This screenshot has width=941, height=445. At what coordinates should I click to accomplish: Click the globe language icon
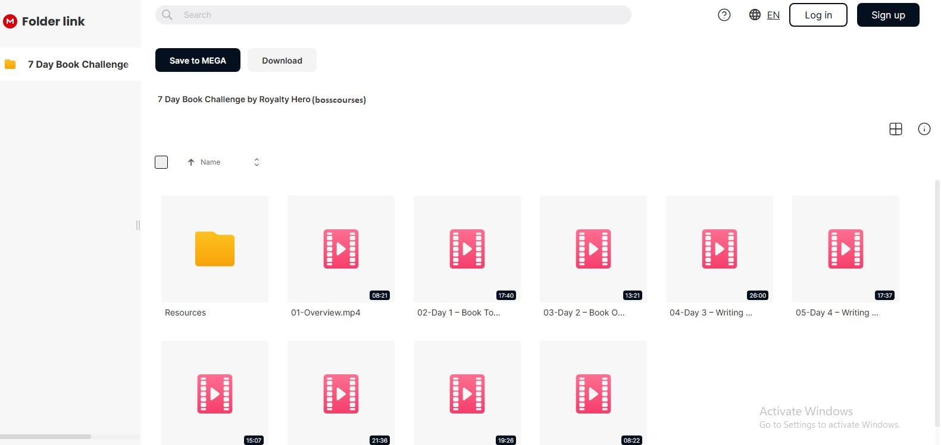click(755, 15)
